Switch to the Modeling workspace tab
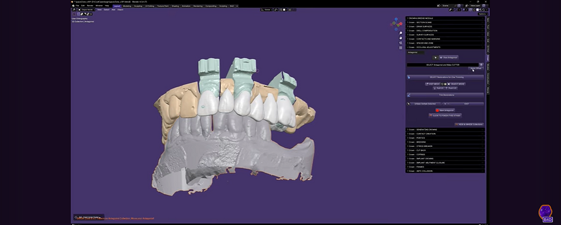 [127, 6]
